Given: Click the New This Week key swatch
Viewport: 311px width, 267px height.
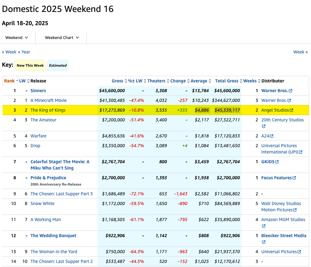Looking at the screenshot, I should click(x=30, y=65).
